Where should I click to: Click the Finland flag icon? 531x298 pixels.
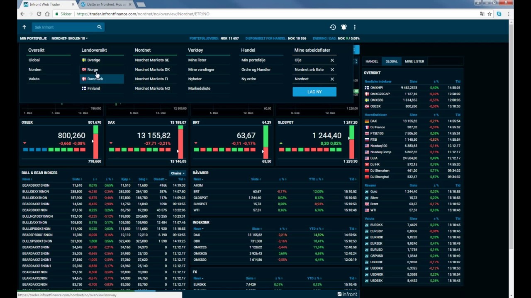[84, 88]
